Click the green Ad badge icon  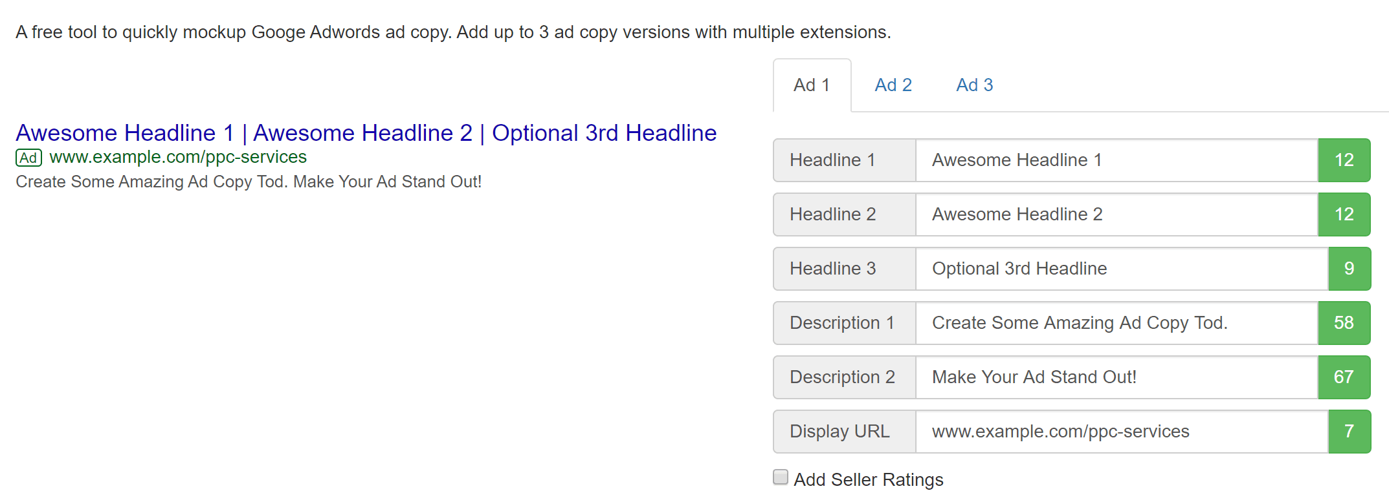28,158
